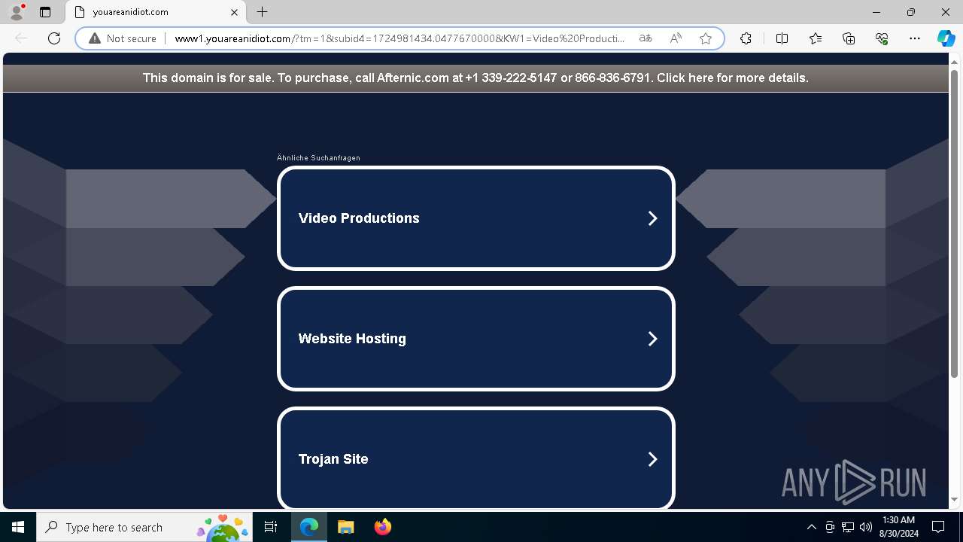This screenshot has width=963, height=542.
Task: Open the Favorites list icon
Action: click(816, 38)
